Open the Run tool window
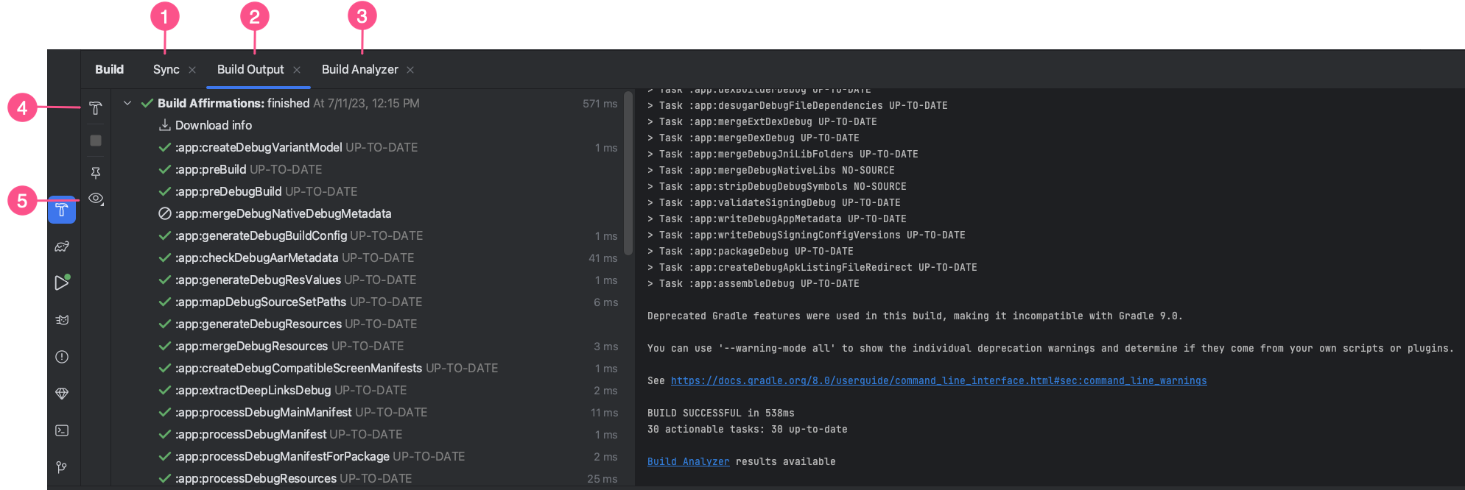 click(62, 283)
